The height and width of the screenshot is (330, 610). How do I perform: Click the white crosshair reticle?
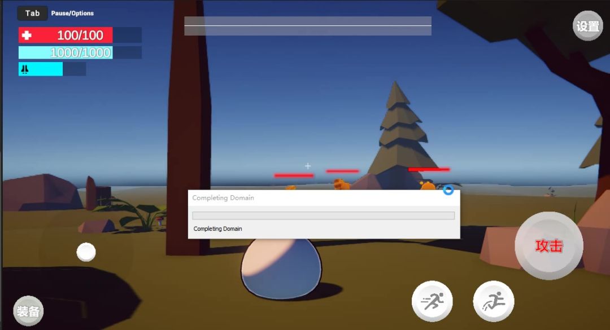308,166
